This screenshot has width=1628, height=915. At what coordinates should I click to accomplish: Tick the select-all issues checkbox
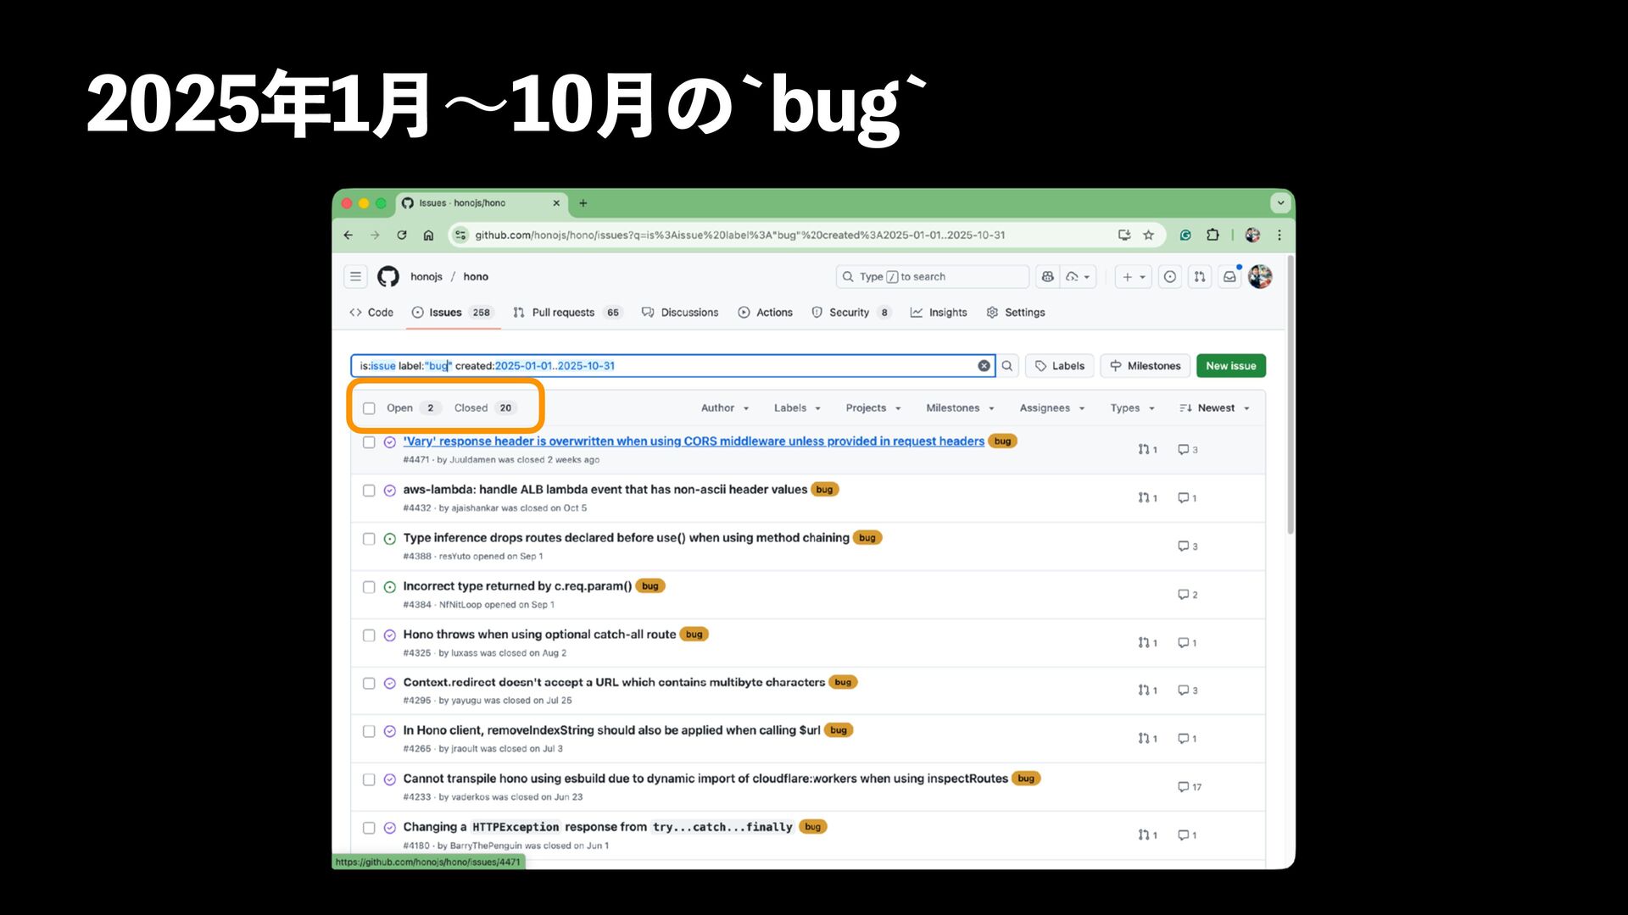tap(369, 408)
